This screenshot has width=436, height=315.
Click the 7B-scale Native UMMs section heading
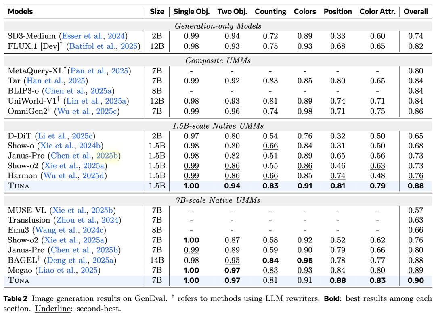(x=218, y=200)
